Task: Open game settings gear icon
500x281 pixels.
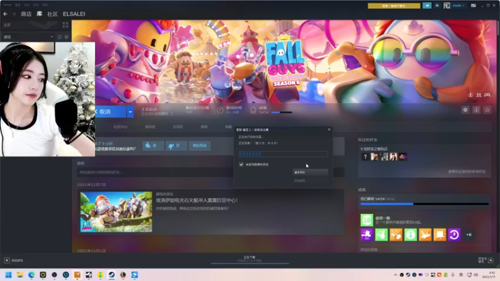Action: click(465, 110)
